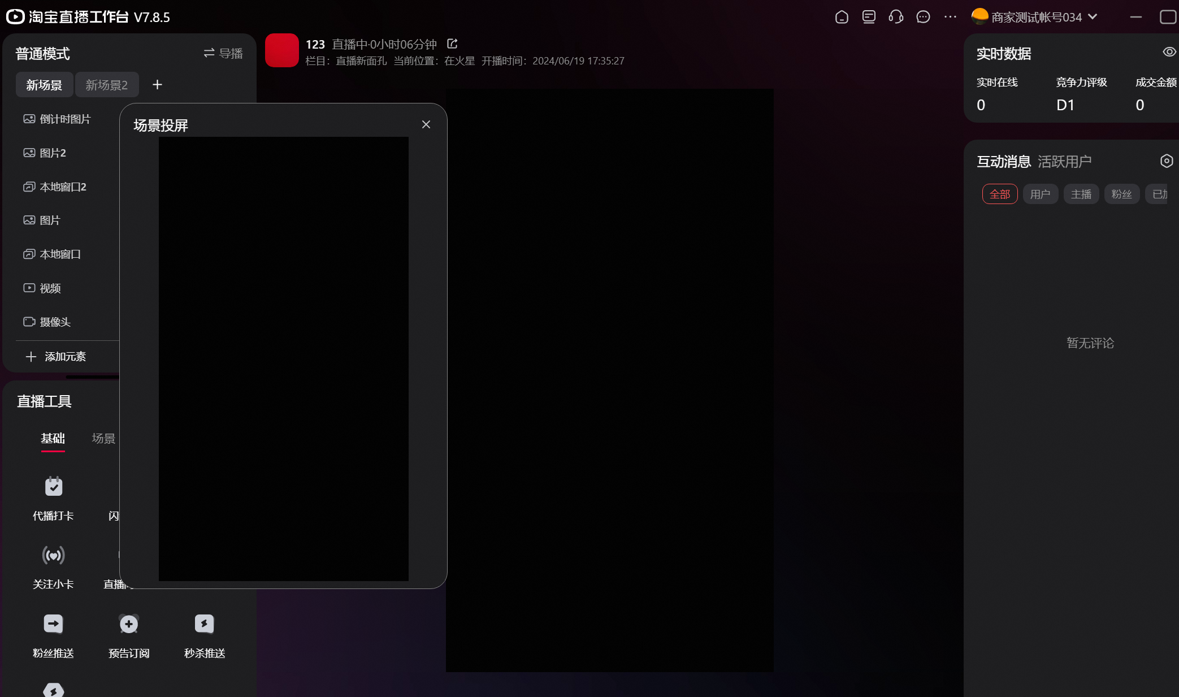
Task: Close the 场景投屏 dialog
Action: (x=426, y=124)
